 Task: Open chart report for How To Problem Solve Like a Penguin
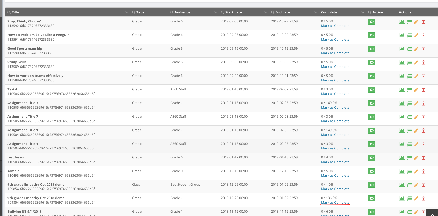coord(402,35)
